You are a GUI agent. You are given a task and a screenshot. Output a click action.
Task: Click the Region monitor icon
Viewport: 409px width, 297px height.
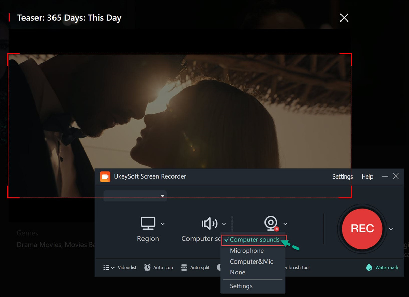(148, 223)
